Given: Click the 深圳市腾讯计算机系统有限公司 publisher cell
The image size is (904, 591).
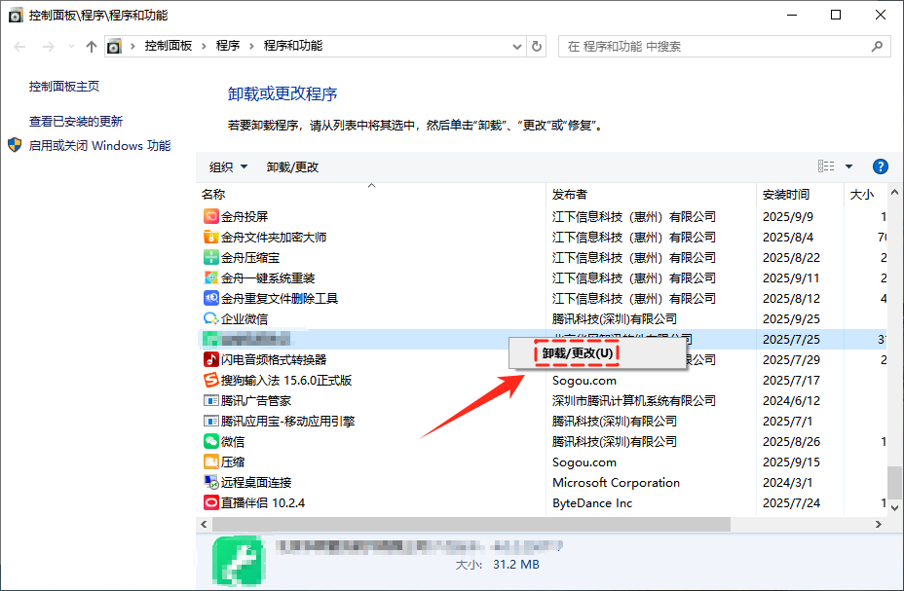Looking at the screenshot, I should click(634, 401).
